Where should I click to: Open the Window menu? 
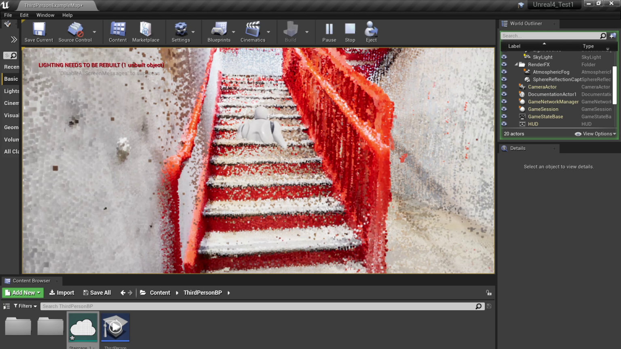point(45,15)
